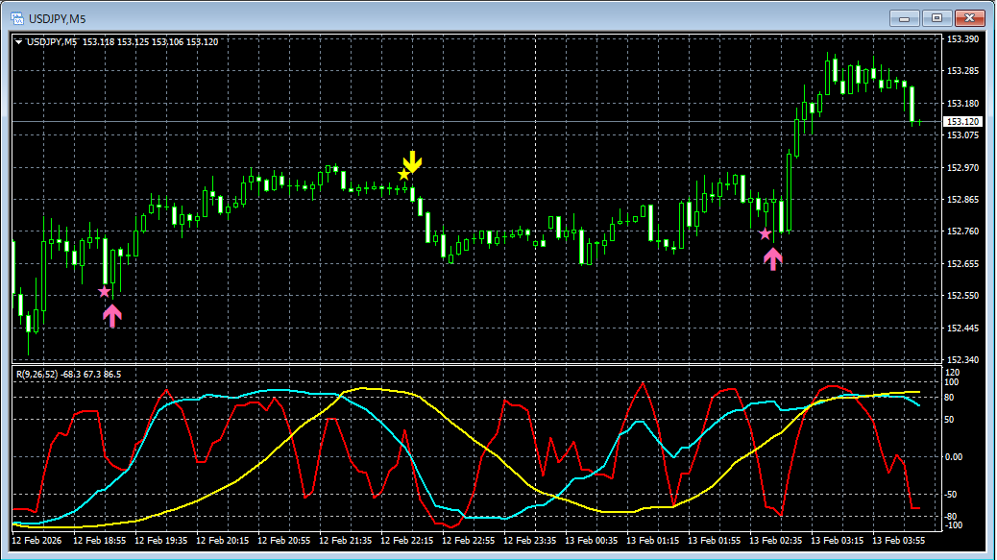Click the 152.340 price scale value
Image resolution: width=997 pixels, height=560 pixels.
click(x=962, y=360)
